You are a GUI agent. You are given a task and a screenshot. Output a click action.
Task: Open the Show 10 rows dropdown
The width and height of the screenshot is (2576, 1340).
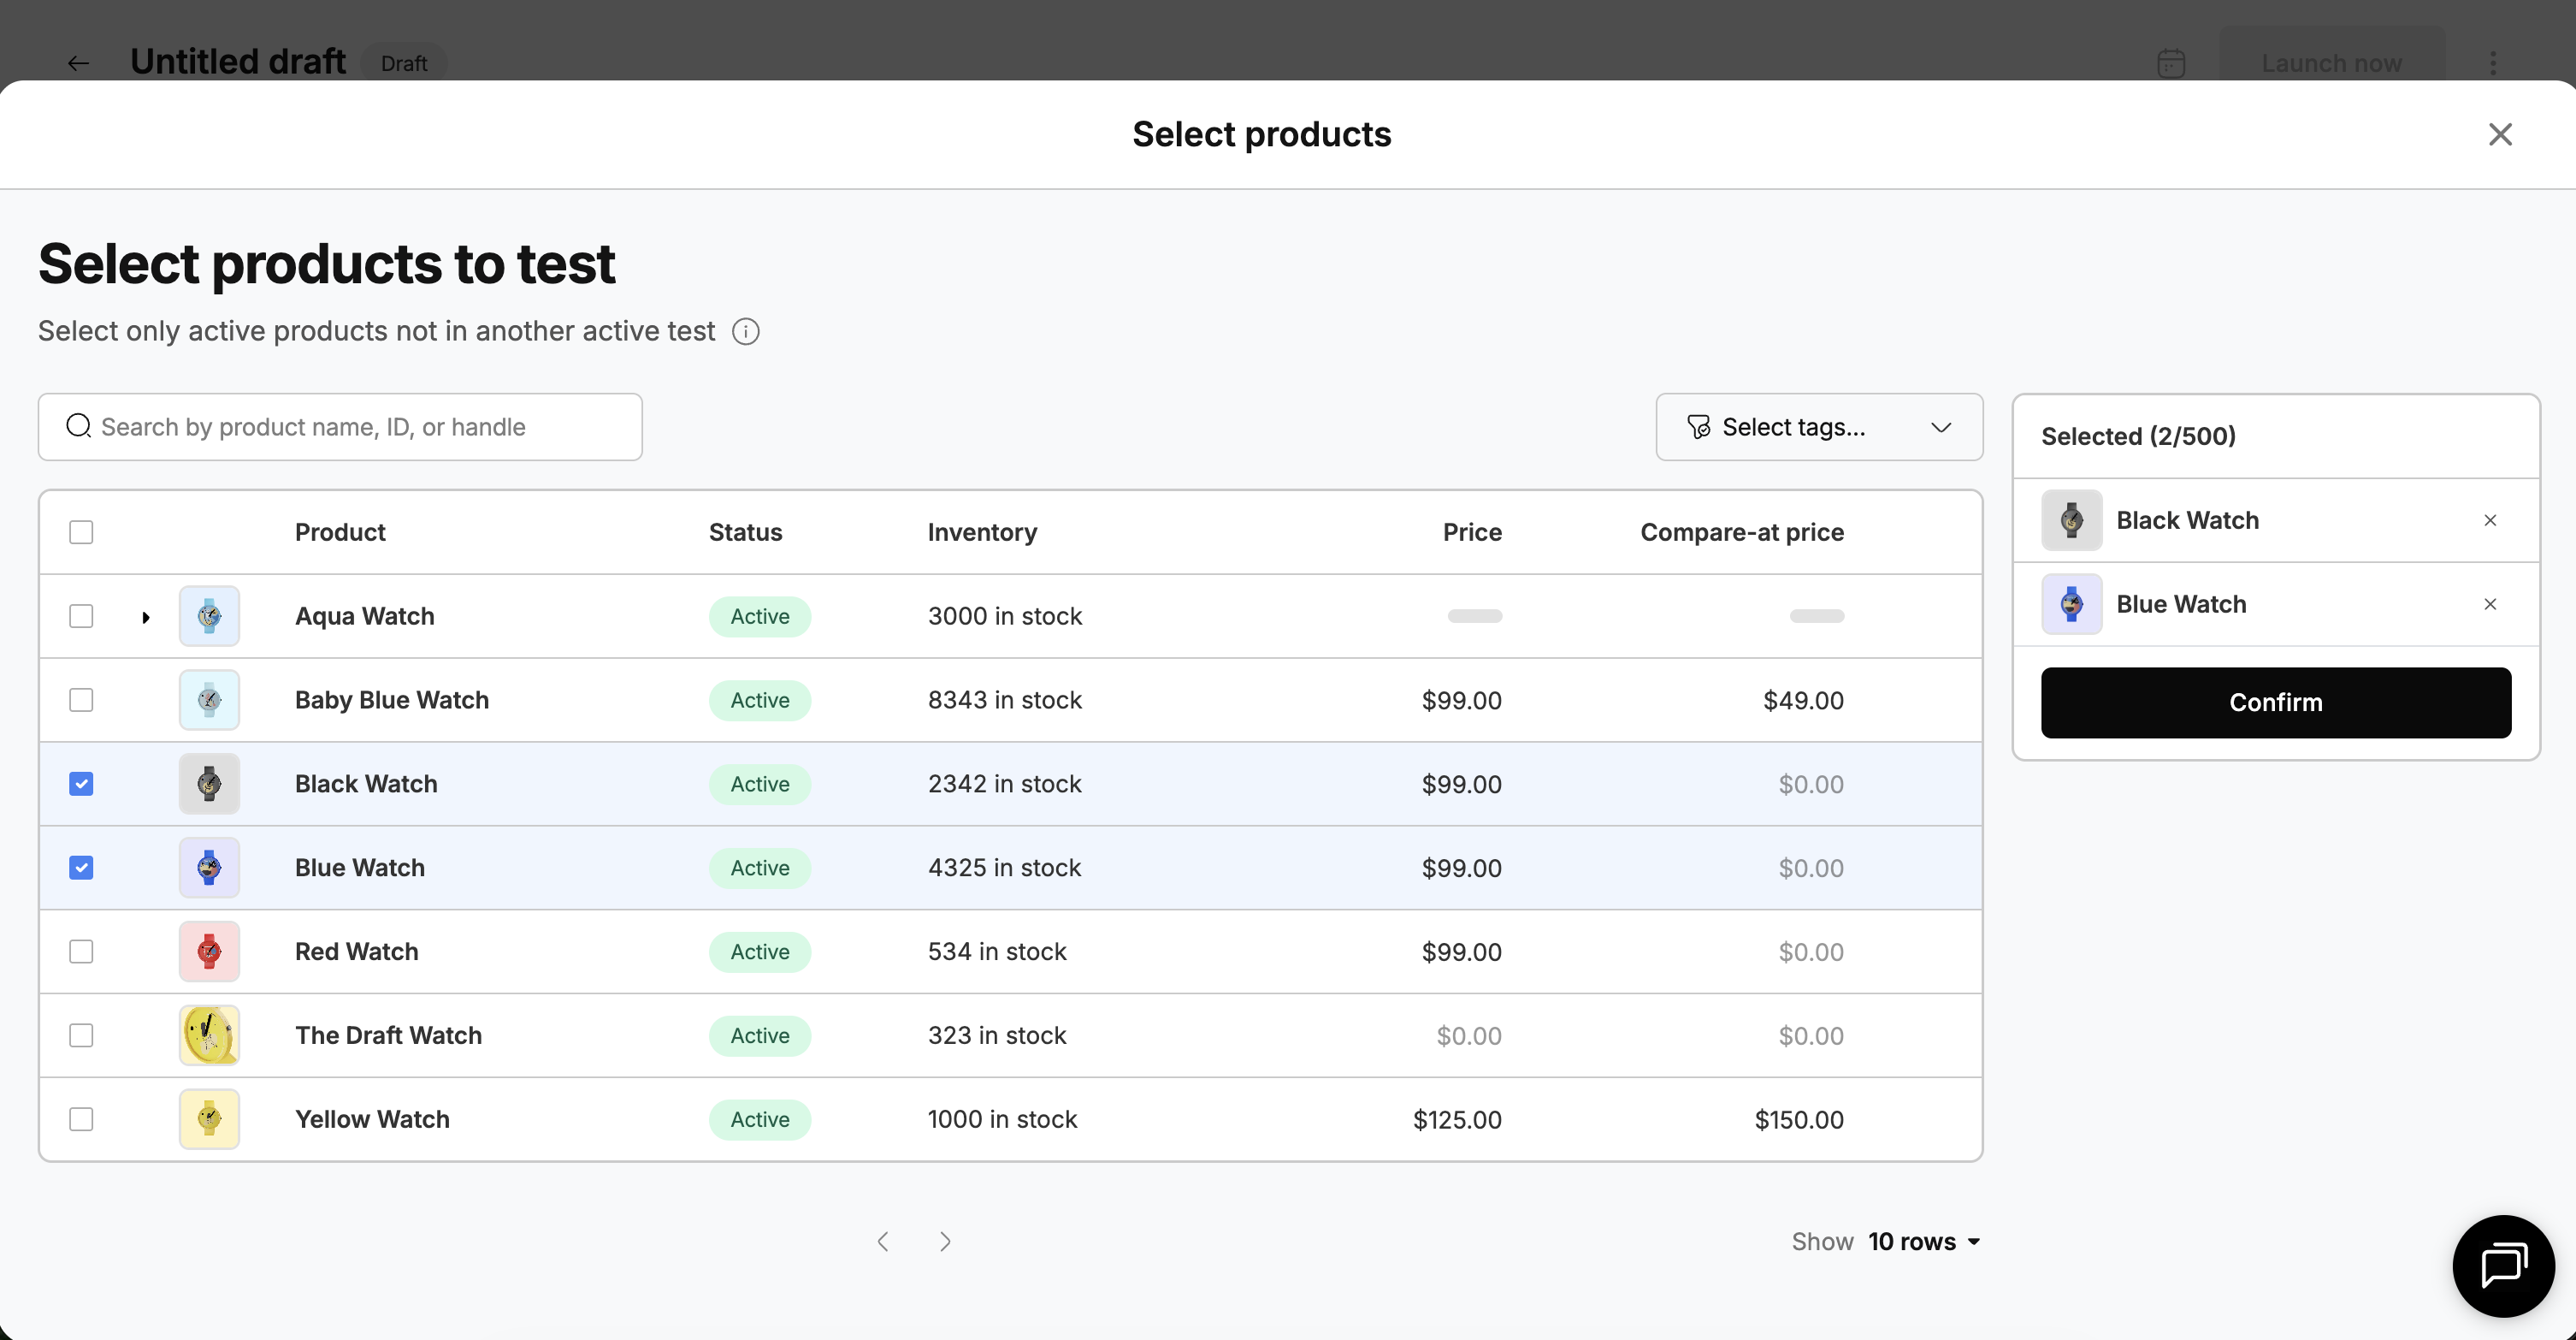(1922, 1242)
